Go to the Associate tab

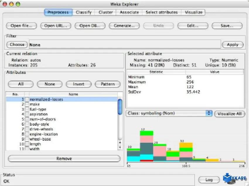click(129, 12)
